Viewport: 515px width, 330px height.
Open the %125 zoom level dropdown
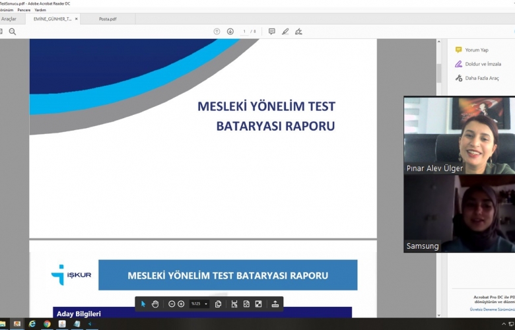(199, 304)
